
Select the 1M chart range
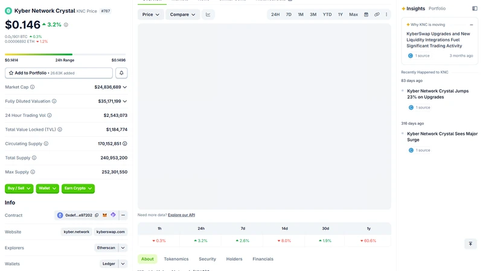[301, 14]
